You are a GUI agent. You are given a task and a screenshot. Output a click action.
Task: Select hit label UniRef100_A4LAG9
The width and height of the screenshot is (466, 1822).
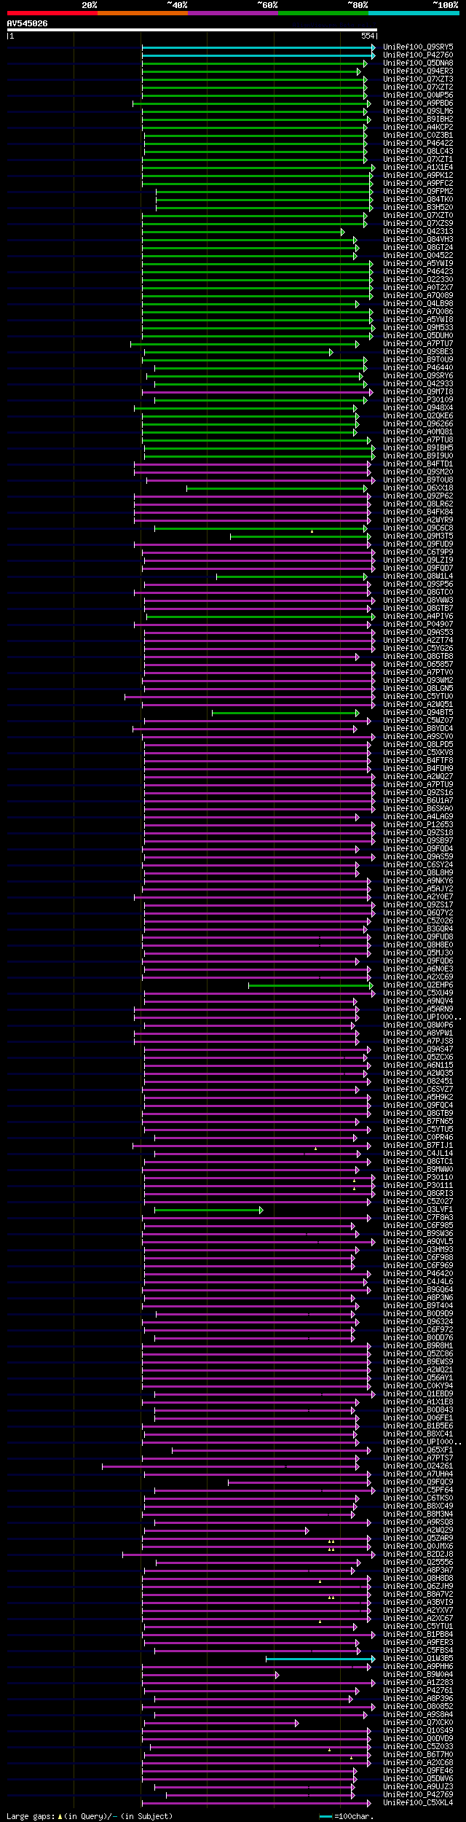tap(418, 816)
